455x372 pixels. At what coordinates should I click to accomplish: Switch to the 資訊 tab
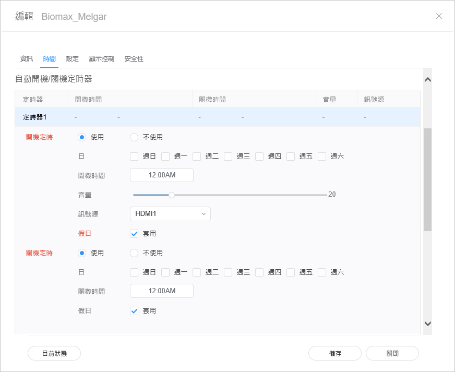pos(26,59)
